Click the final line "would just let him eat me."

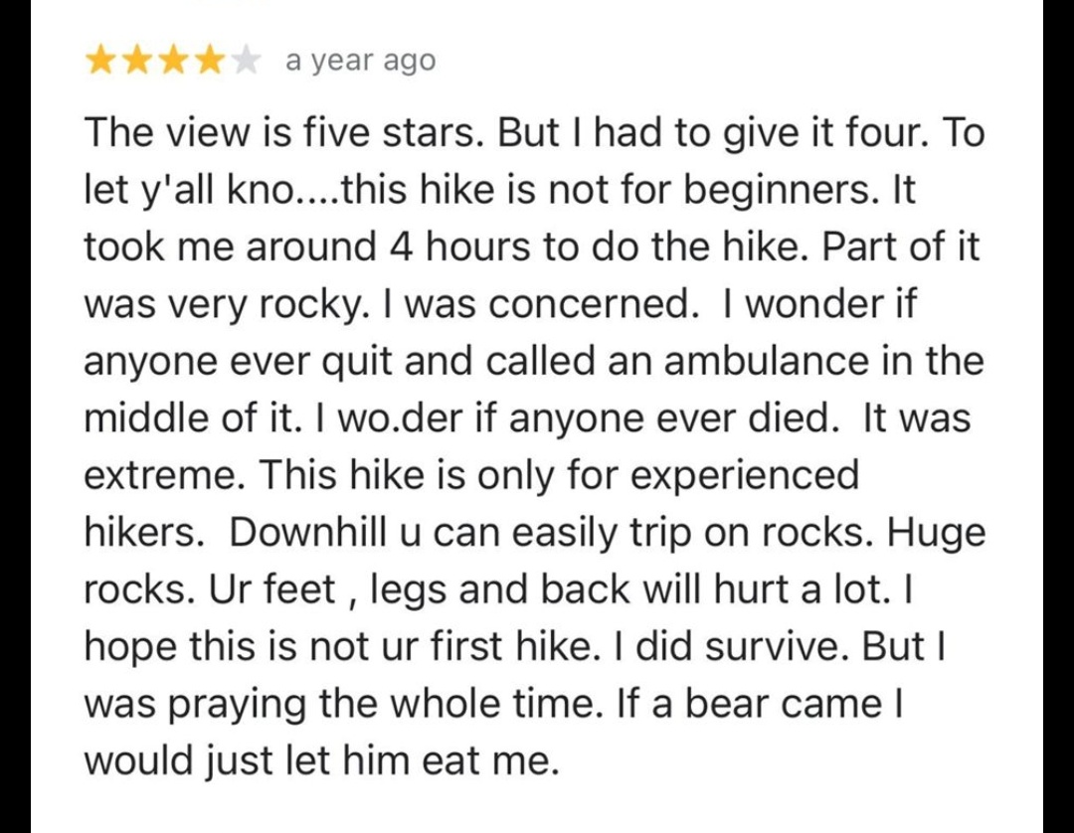(320, 760)
